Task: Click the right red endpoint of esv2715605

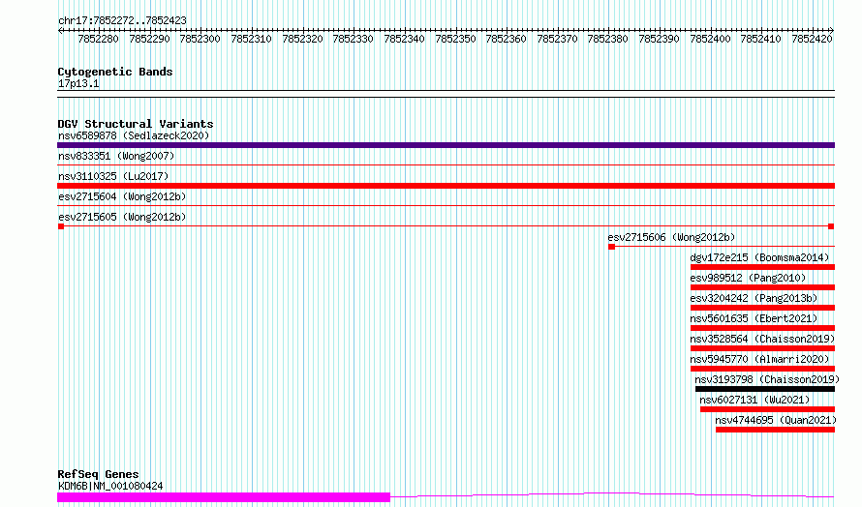Action: (831, 226)
